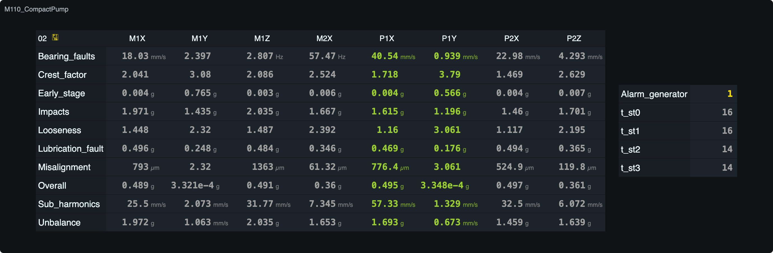Click Crest_factor P2Z value 2.629

(572, 75)
